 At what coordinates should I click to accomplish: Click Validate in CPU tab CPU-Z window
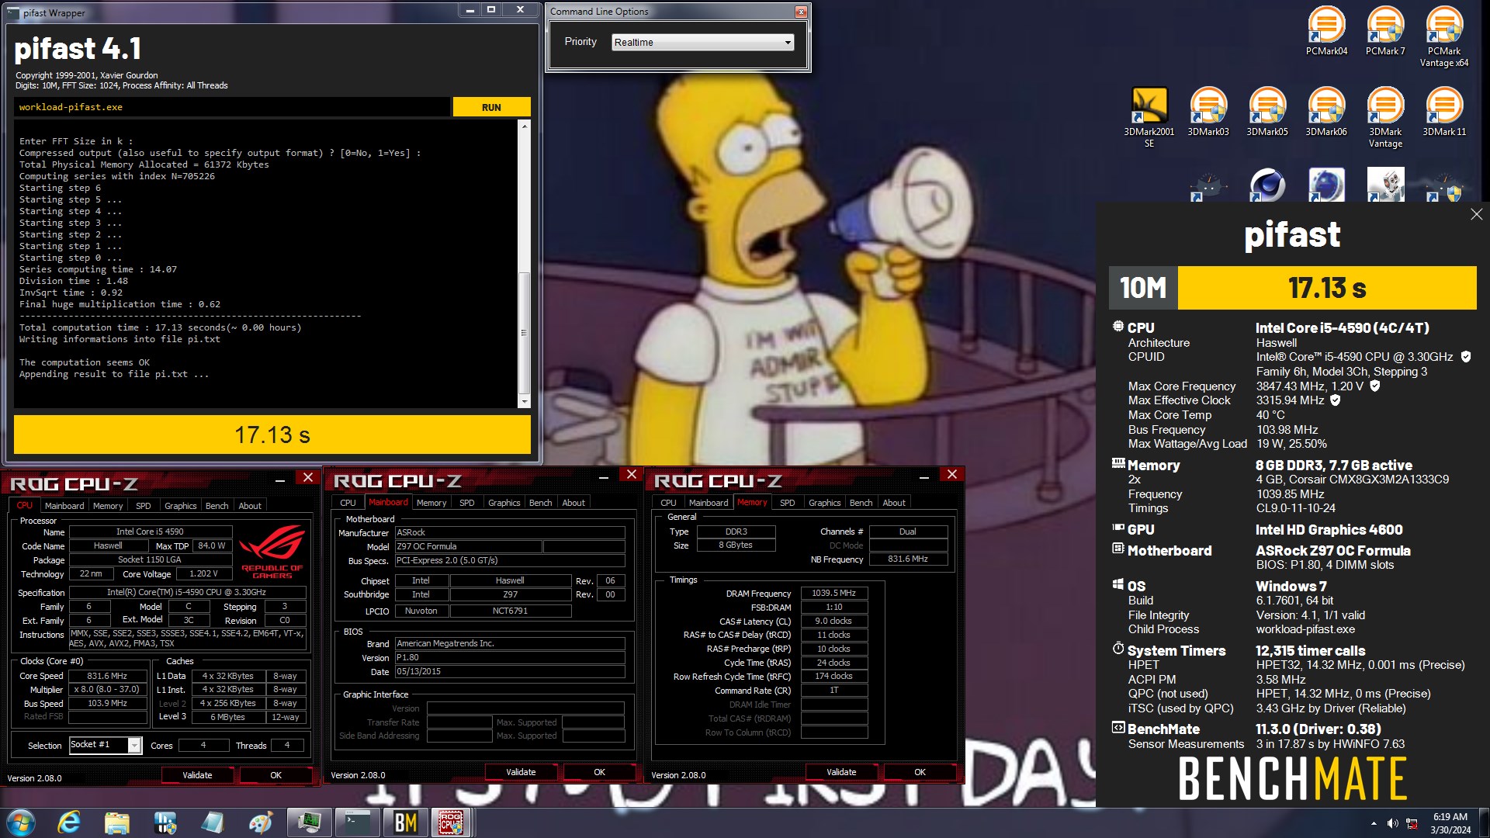(x=197, y=775)
